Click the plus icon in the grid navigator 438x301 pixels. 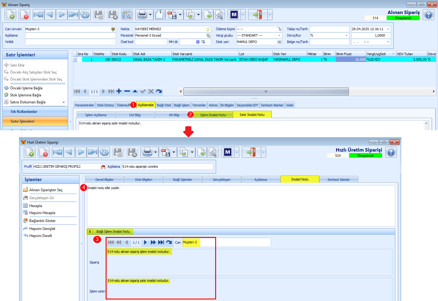[119, 91]
